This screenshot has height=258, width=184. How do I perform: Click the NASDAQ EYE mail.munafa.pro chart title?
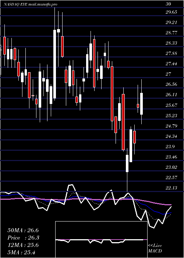pos(31,4)
